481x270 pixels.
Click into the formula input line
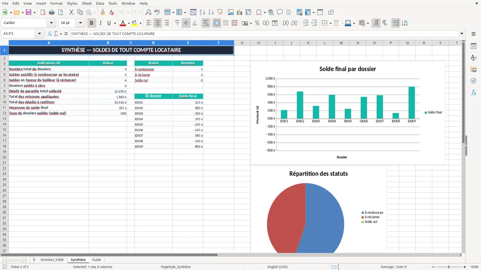(264, 34)
